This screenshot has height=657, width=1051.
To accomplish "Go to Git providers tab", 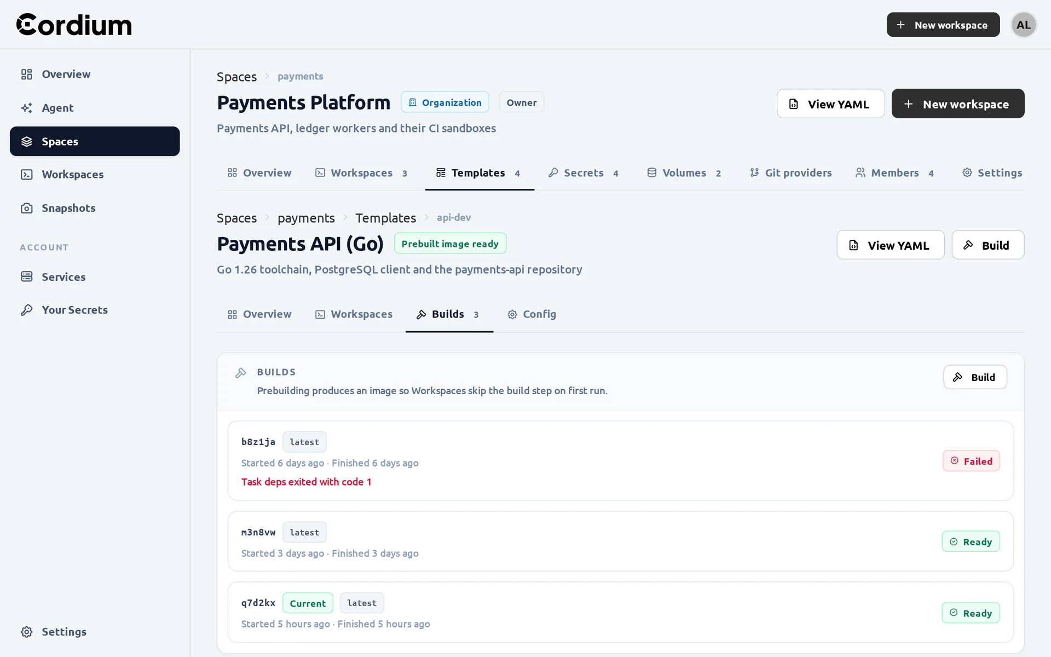I will pos(790,173).
